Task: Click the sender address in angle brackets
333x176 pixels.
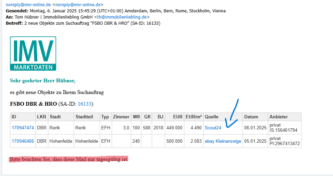Action: click(x=78, y=5)
